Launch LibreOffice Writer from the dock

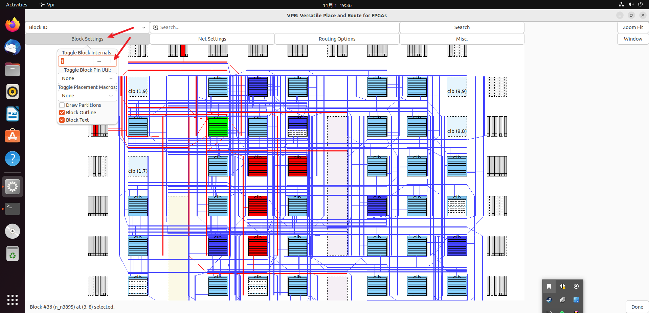click(13, 114)
